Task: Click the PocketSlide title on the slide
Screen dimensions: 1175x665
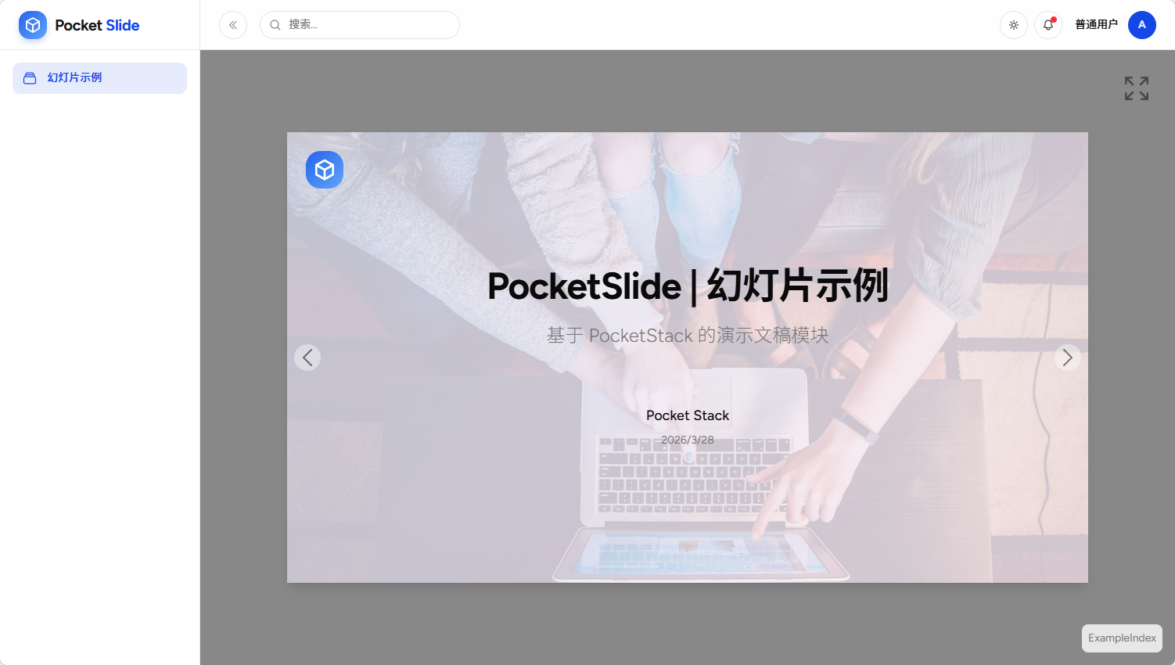Action: click(x=688, y=286)
